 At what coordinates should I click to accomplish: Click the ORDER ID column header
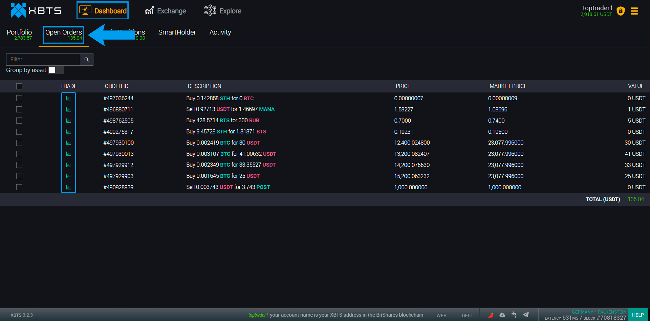(x=116, y=86)
